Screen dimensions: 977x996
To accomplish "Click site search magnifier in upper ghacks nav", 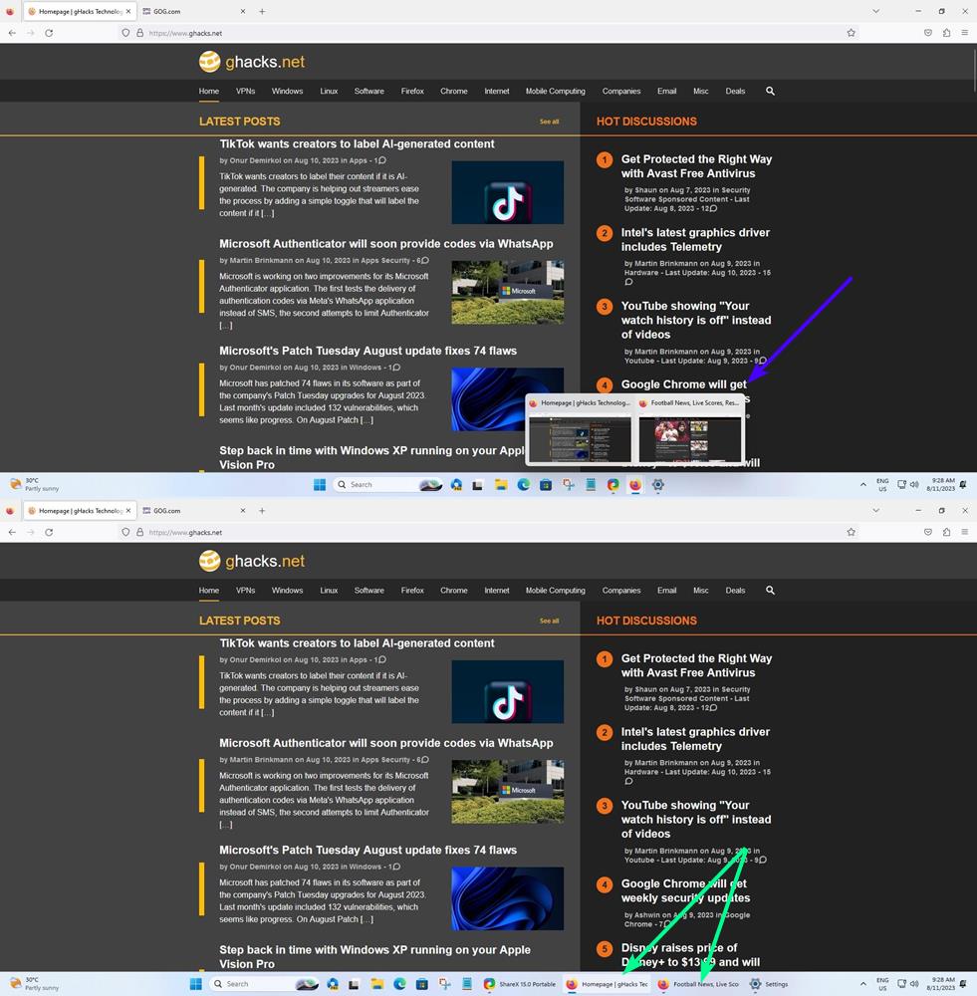I will point(770,91).
